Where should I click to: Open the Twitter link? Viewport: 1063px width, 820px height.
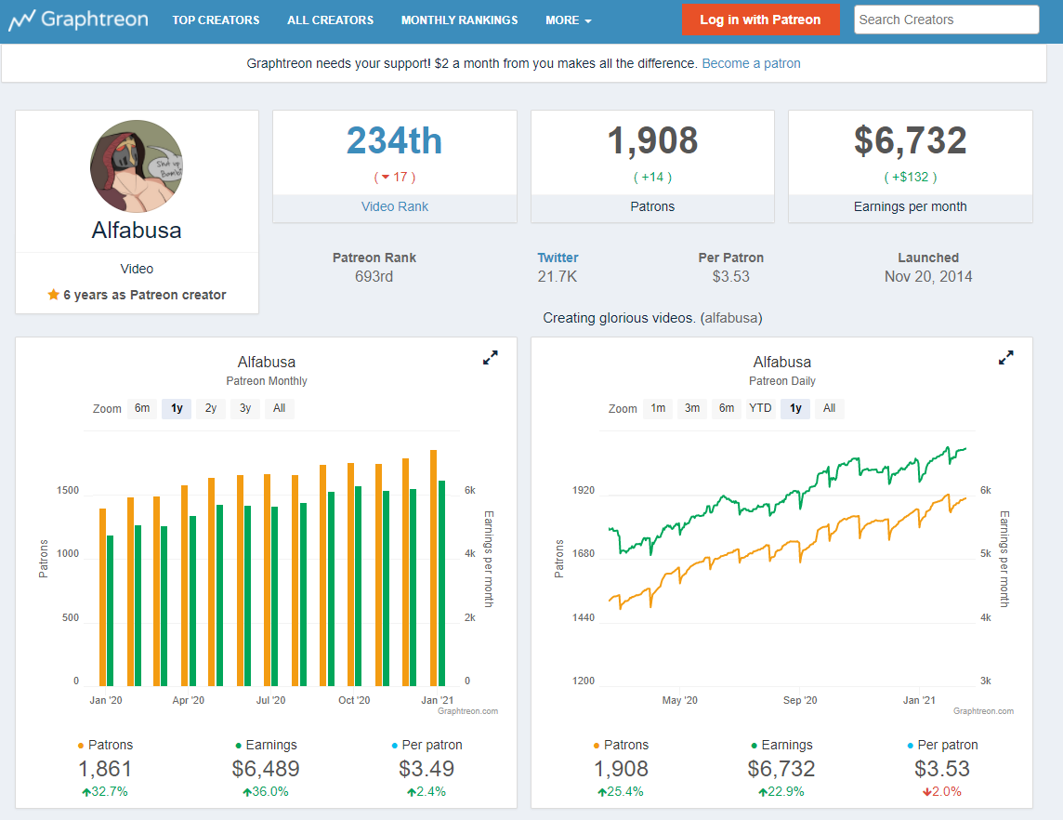[558, 258]
